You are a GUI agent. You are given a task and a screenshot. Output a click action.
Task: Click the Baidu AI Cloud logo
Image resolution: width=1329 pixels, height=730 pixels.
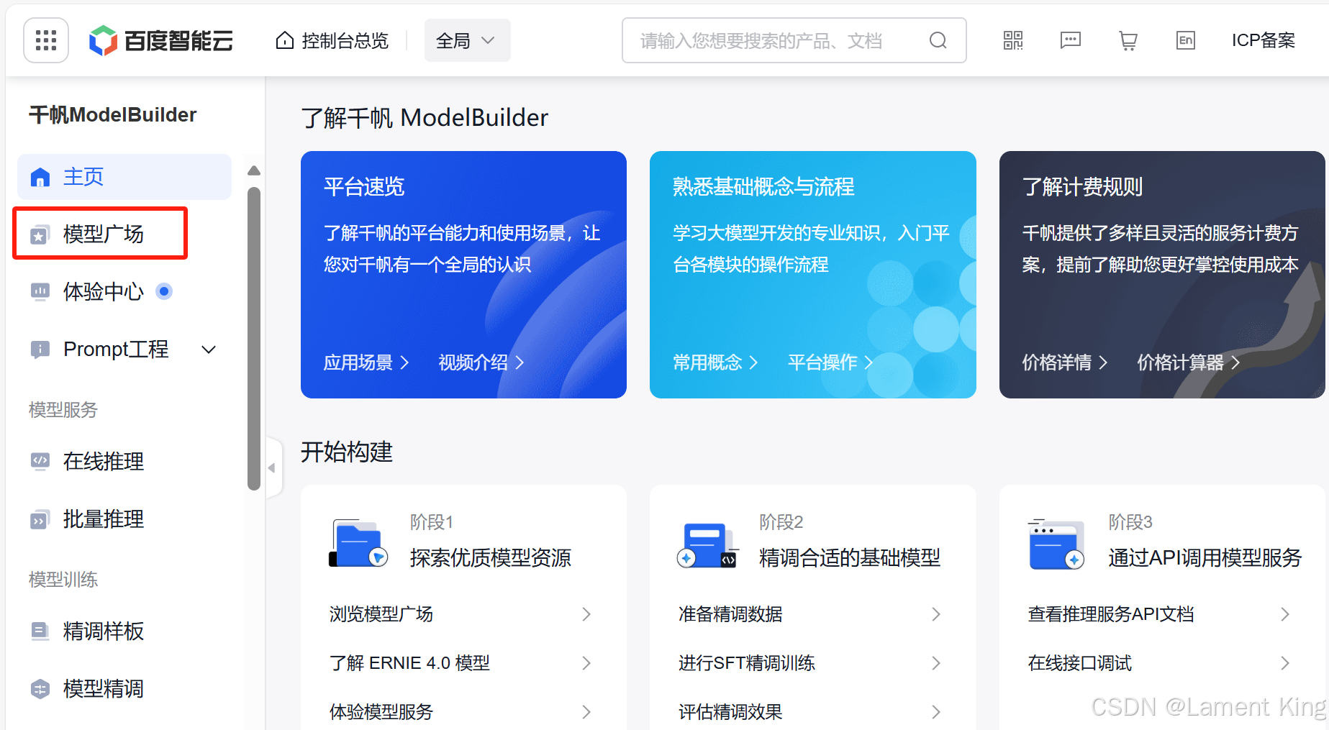pyautogui.click(x=161, y=41)
